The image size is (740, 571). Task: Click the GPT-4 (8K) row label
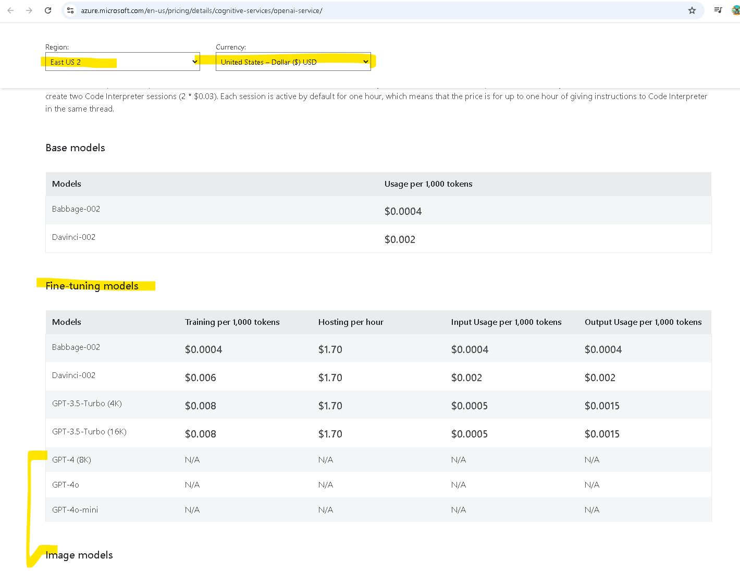click(71, 459)
